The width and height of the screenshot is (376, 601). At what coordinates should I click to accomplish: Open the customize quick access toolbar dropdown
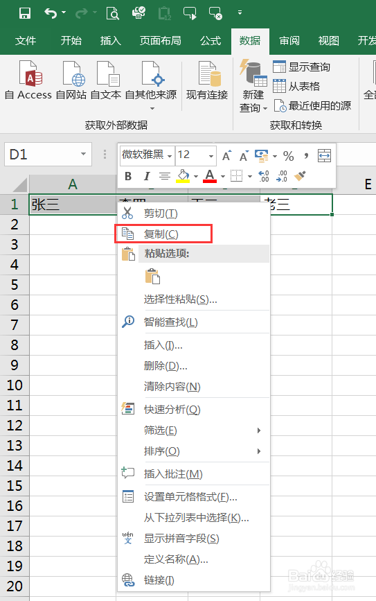pos(240,12)
